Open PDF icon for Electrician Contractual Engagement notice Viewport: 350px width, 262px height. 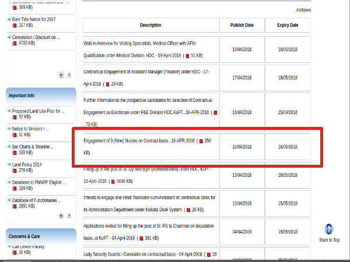[x=215, y=113]
